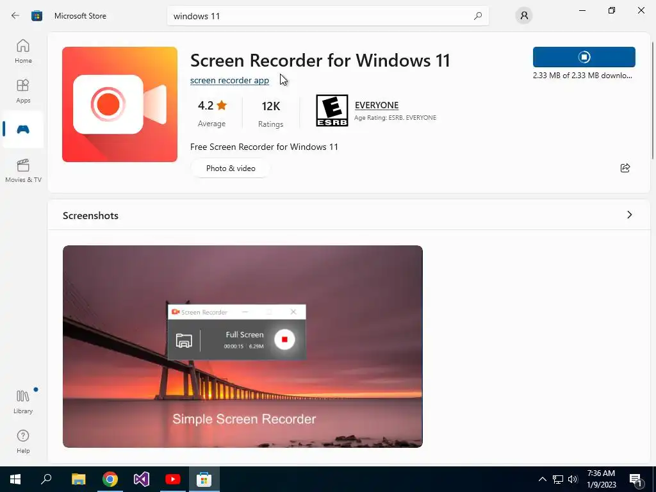Open YouTube app from the taskbar
The width and height of the screenshot is (656, 492).
point(173,479)
